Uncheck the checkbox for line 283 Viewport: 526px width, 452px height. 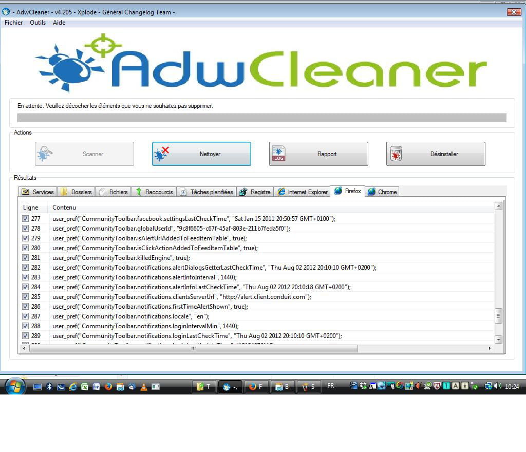[x=25, y=277]
